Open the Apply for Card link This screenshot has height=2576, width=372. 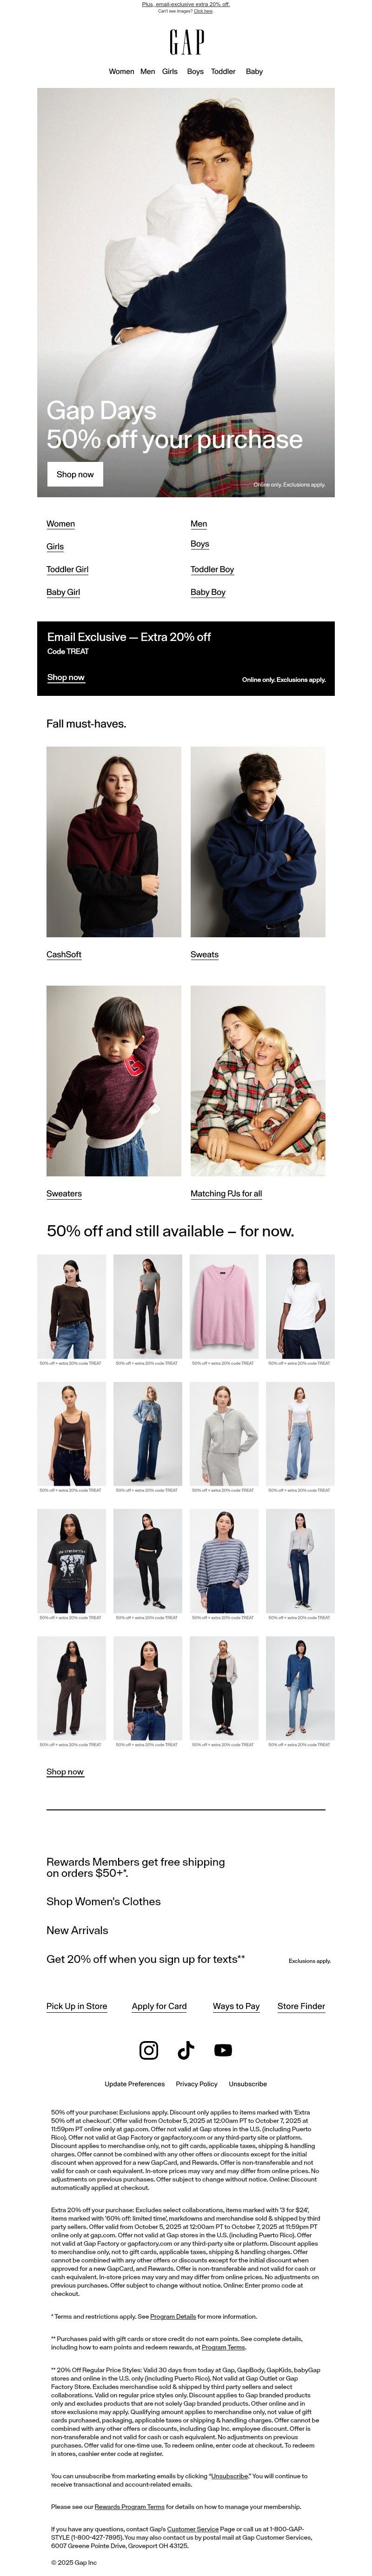click(x=159, y=2006)
